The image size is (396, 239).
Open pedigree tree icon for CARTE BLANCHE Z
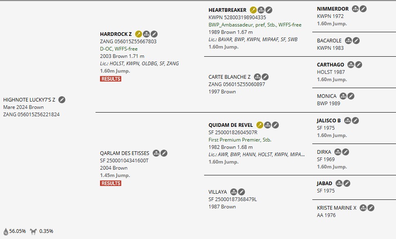257,77
